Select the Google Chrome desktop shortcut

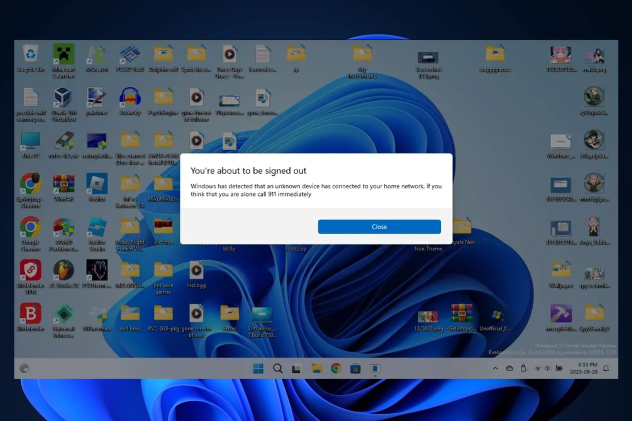click(x=31, y=234)
